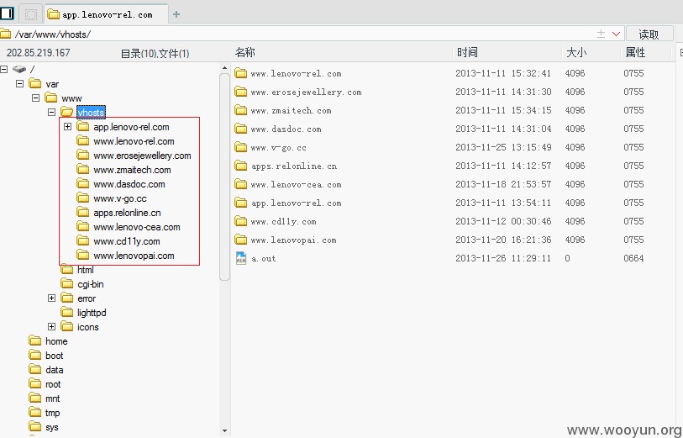Image resolution: width=683 pixels, height=438 pixels.
Task: Select sys folder in tree
Action: (51, 427)
